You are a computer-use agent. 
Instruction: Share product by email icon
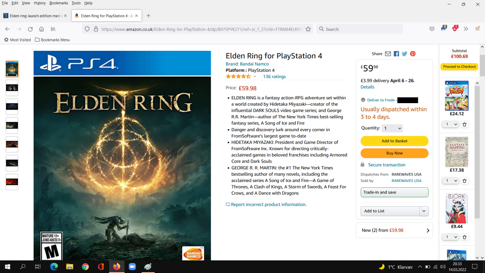pyautogui.click(x=388, y=54)
